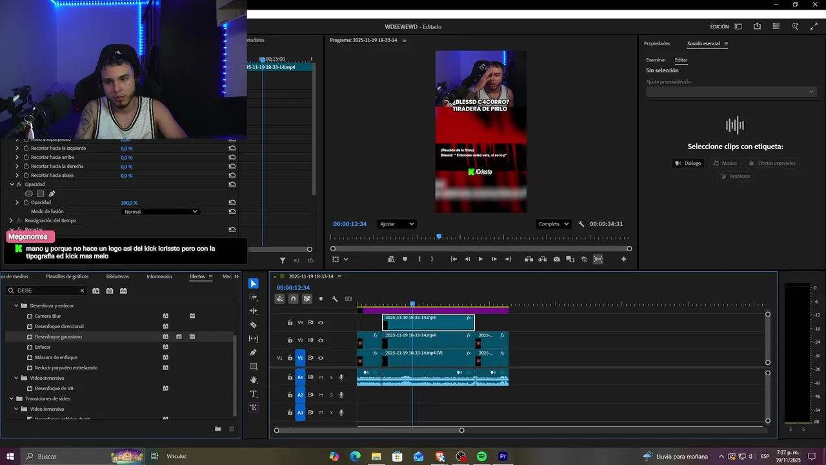Toggle V1 track output eye
826x465 pixels.
coord(321,358)
